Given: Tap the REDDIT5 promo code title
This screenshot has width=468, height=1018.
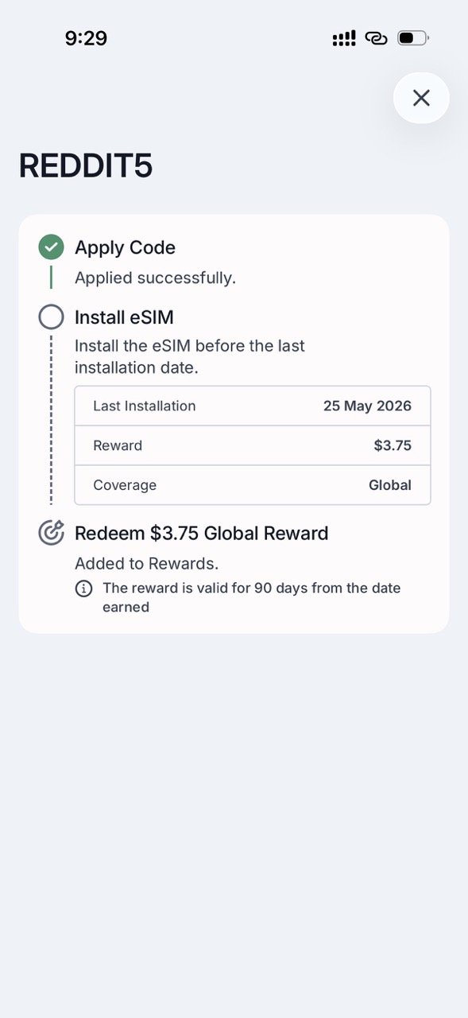Looking at the screenshot, I should [85, 165].
